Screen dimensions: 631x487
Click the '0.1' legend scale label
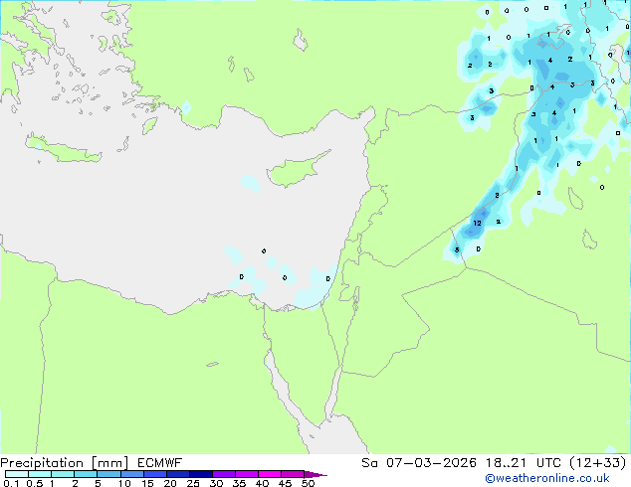(11, 483)
